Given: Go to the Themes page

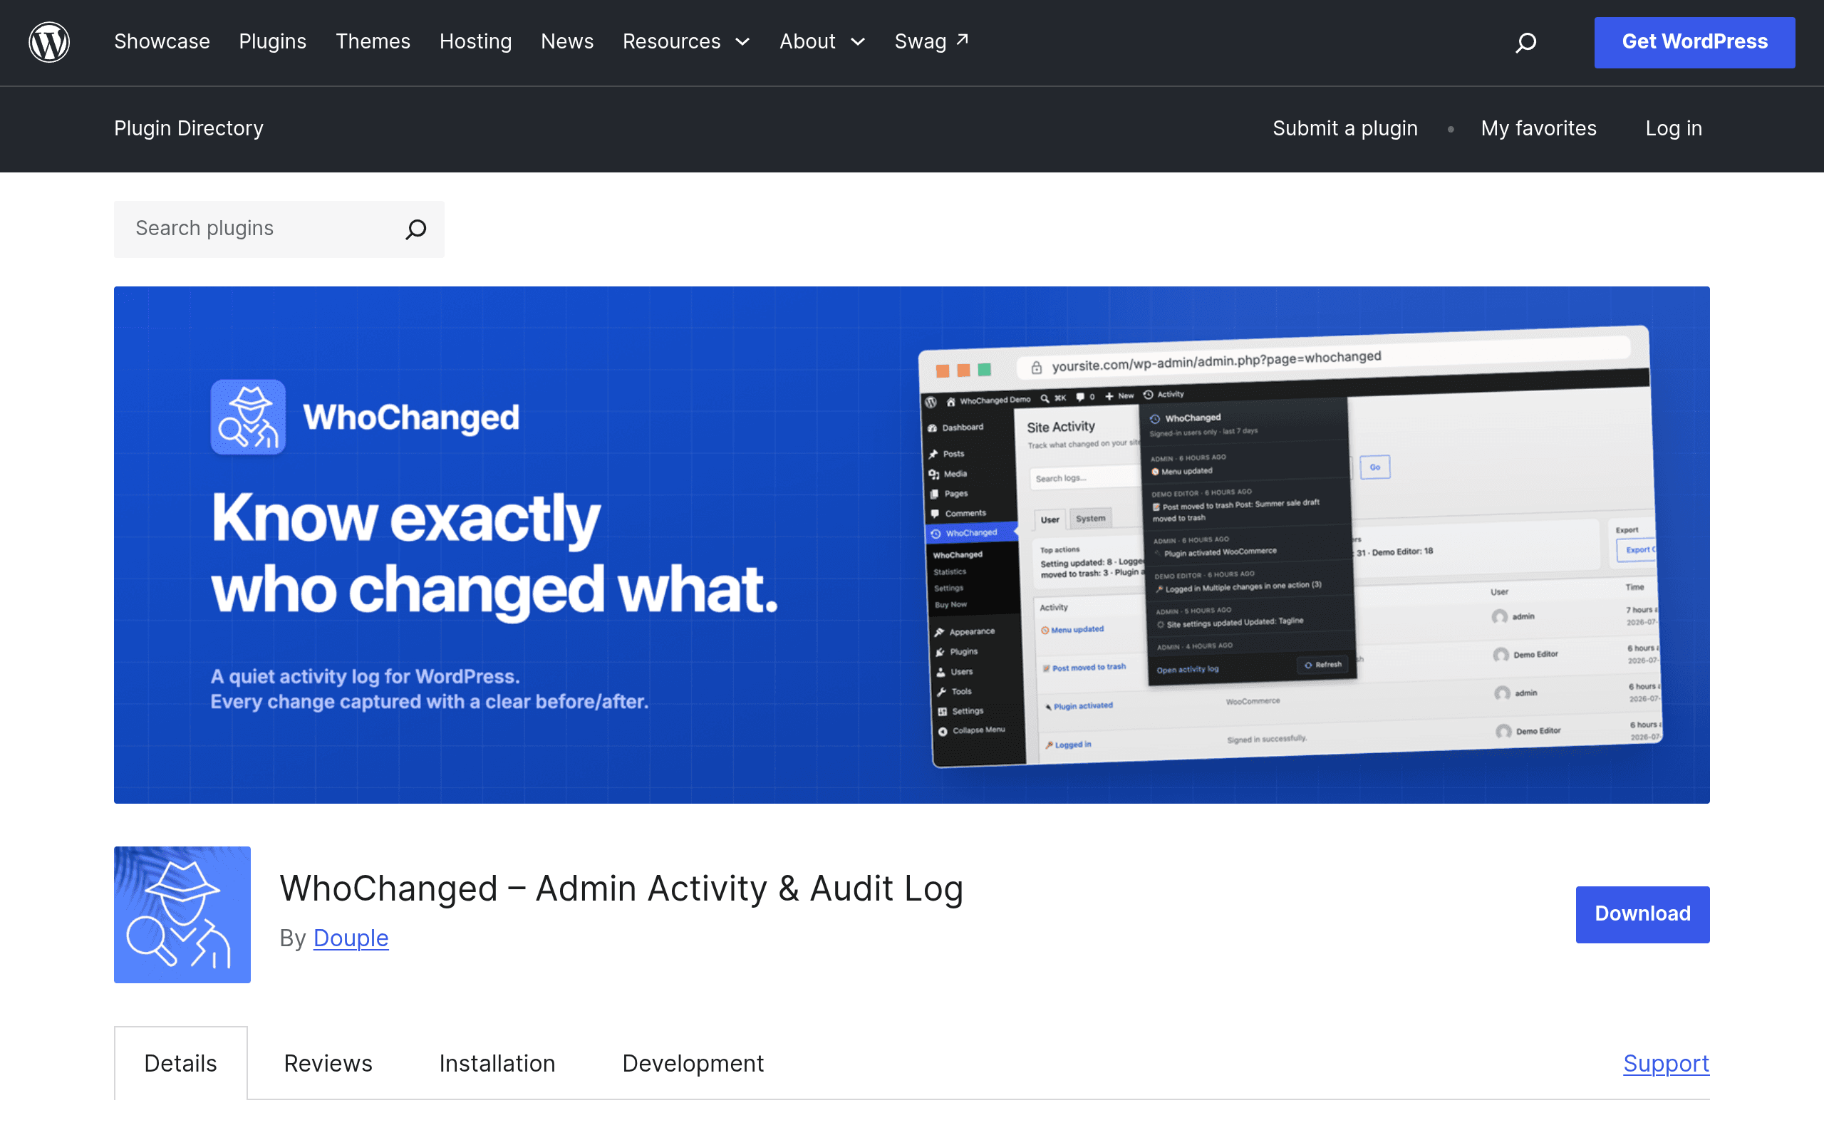Looking at the screenshot, I should point(373,41).
